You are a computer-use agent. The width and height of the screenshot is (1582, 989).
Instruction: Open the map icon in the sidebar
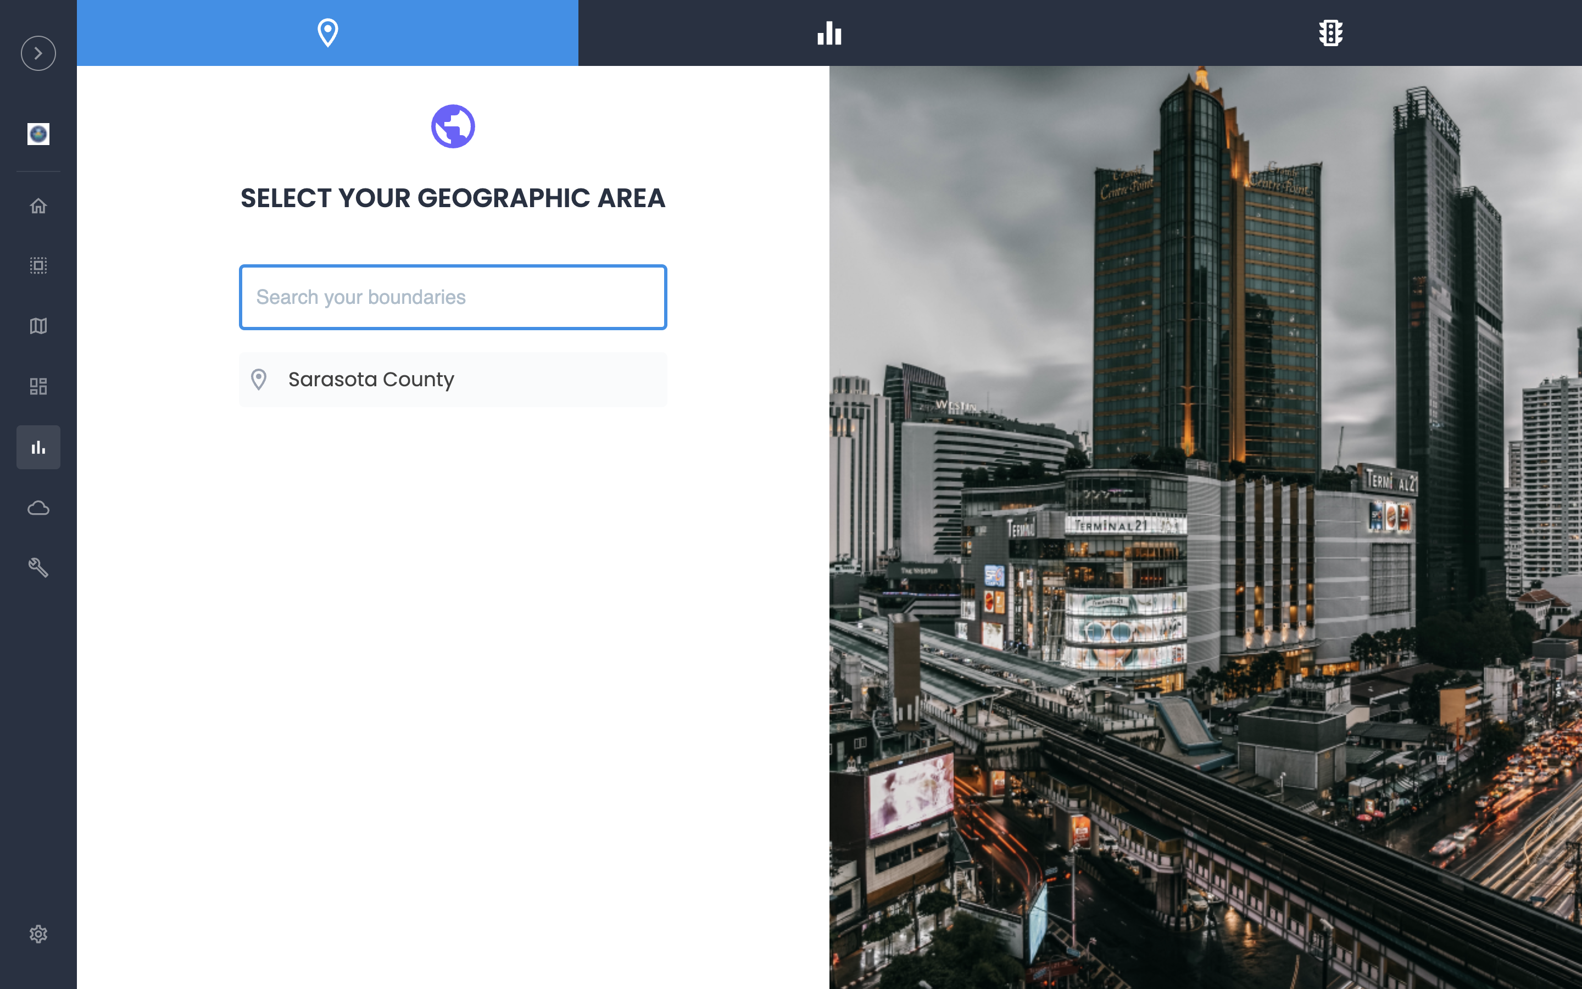pos(38,326)
